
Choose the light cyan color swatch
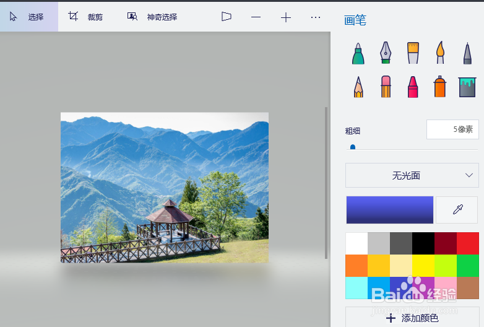click(357, 288)
